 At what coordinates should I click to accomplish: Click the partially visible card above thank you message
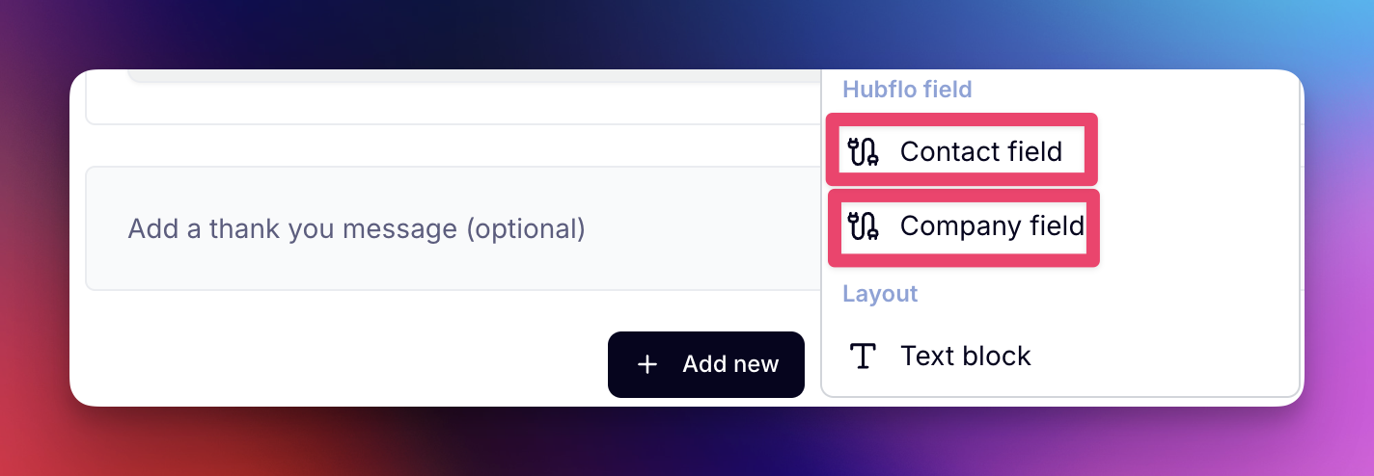[453, 96]
